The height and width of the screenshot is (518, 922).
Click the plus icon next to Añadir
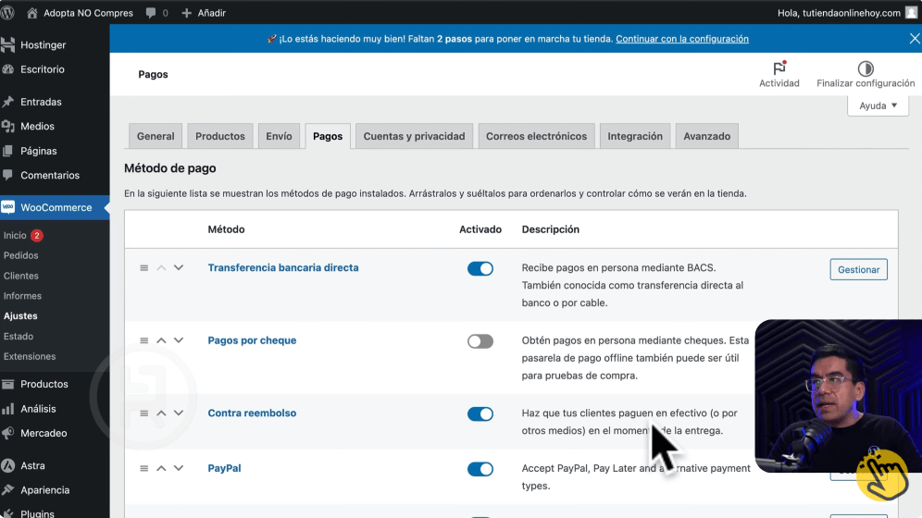click(186, 13)
